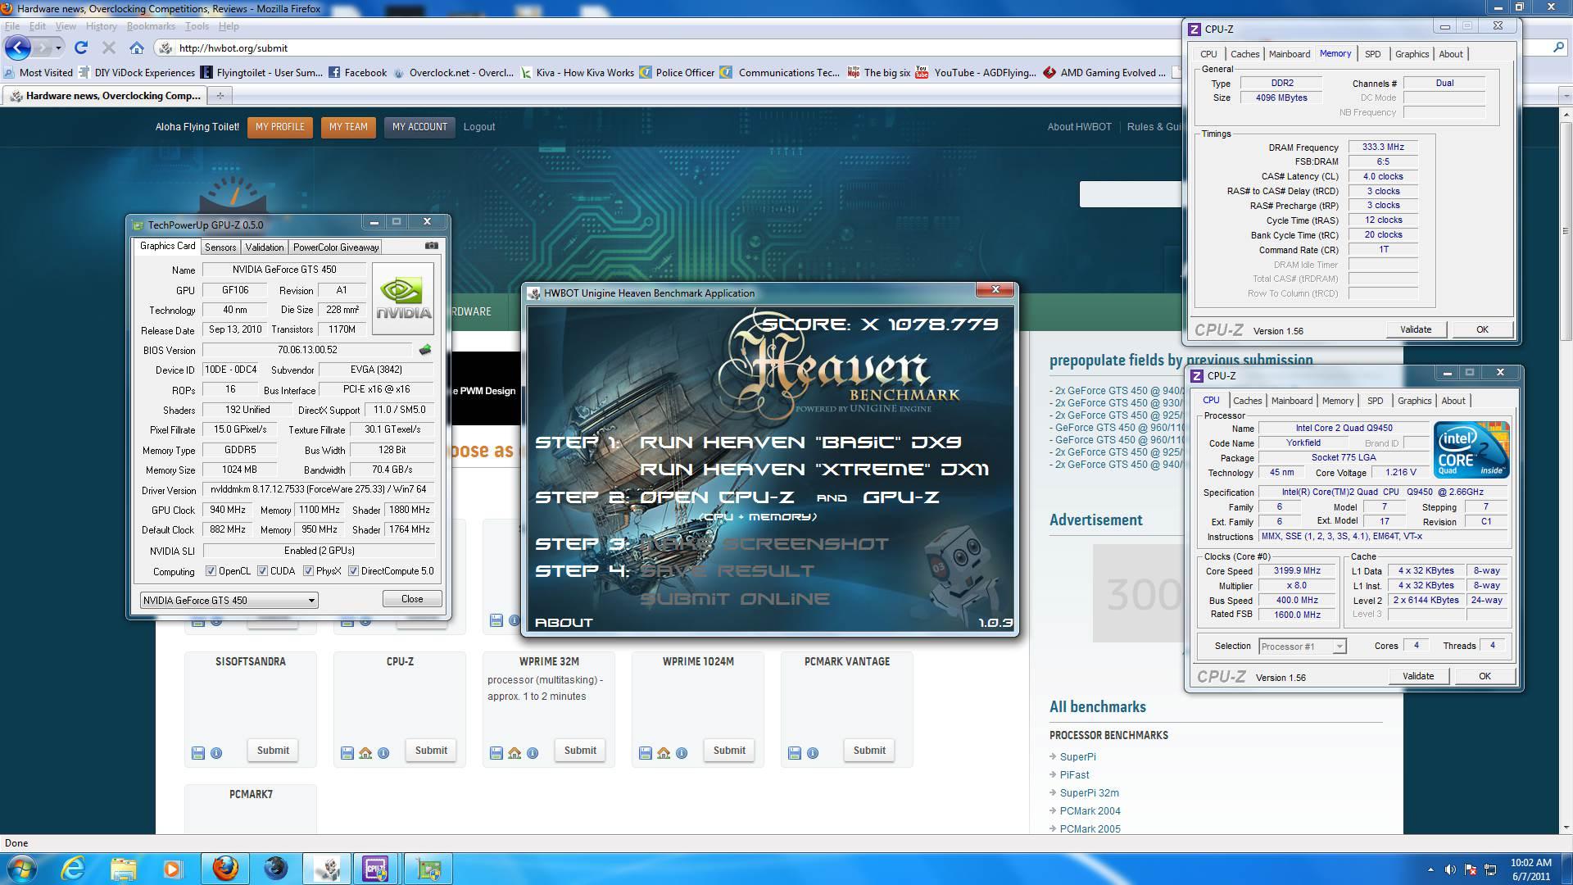
Task: Click OK in upper CPU-Z Memory window
Action: [1482, 329]
